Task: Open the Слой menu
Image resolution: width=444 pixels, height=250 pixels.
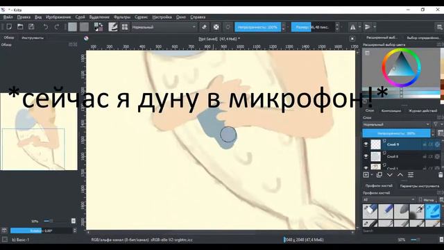Action: coord(80,17)
